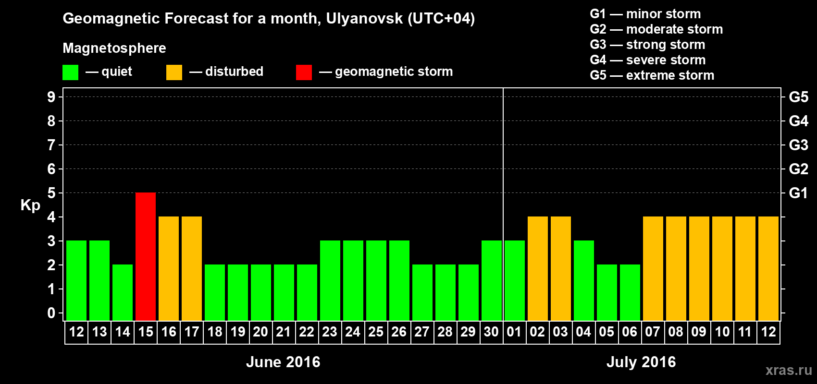The image size is (817, 384).
Task: Click the G3 — strong storm legend line
Action: click(647, 45)
